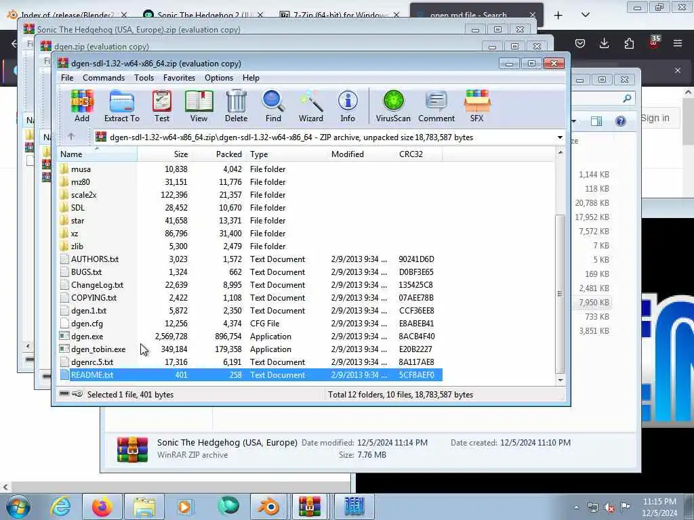Open Firefox from the taskbar

102,506
